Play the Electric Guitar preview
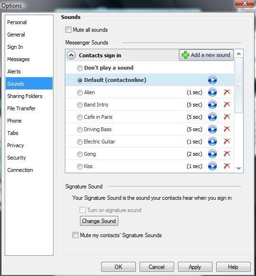Viewport: 256px width, 276px height. pyautogui.click(x=212, y=142)
